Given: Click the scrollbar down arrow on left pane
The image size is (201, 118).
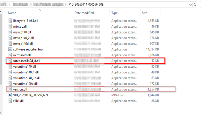Looking at the screenshot, I should 2,112.
